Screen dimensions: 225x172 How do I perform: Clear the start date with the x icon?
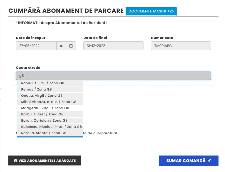(61, 46)
